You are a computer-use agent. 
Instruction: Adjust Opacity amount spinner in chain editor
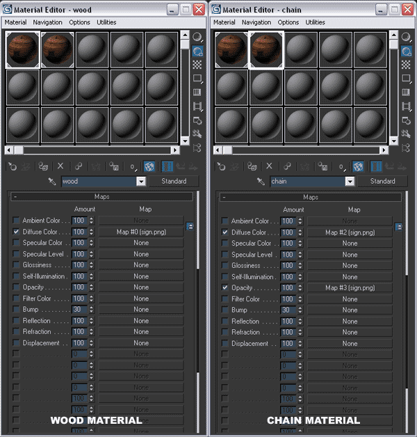point(300,287)
